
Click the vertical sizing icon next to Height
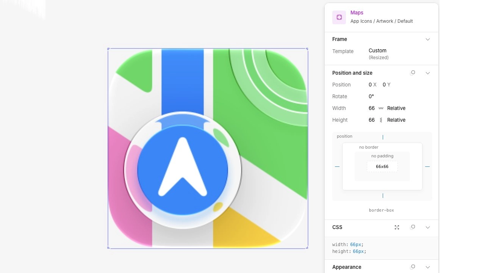point(381,120)
